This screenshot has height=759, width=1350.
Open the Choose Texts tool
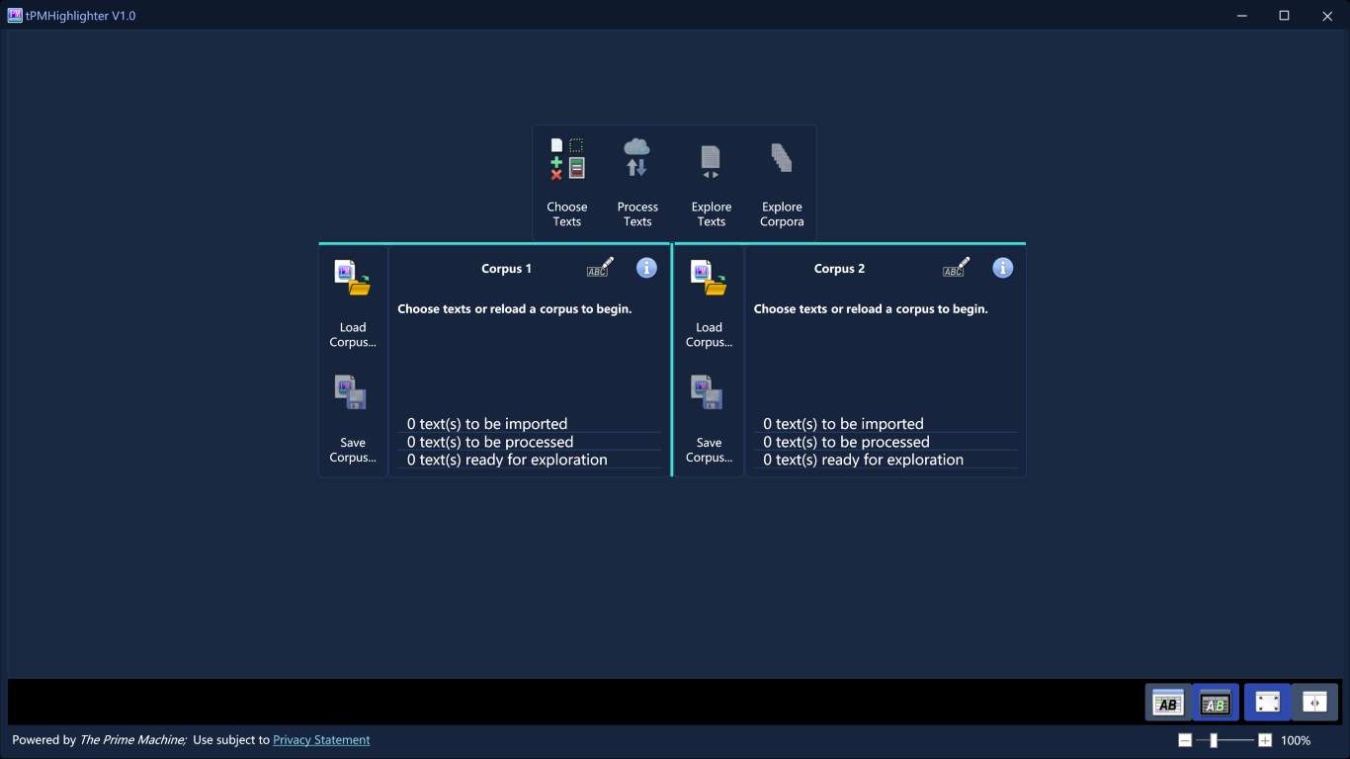click(567, 183)
